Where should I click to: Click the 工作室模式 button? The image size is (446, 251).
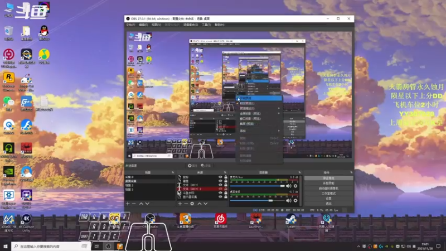coord(328,194)
